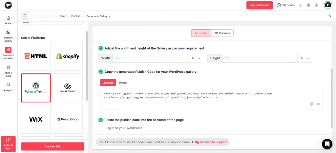This screenshot has height=153, width=336.
Task: Copy the publish code to clipboard
Action: click(x=312, y=104)
